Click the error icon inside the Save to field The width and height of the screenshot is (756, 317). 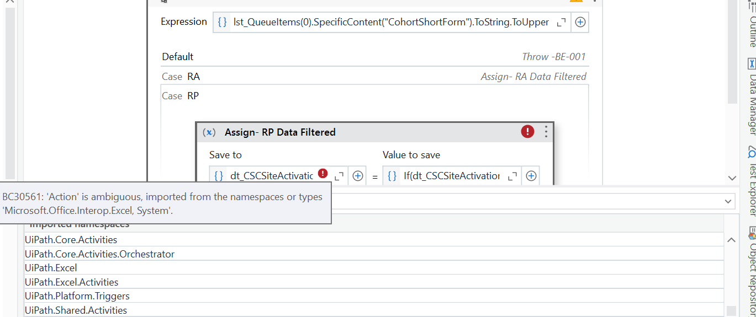click(x=323, y=173)
